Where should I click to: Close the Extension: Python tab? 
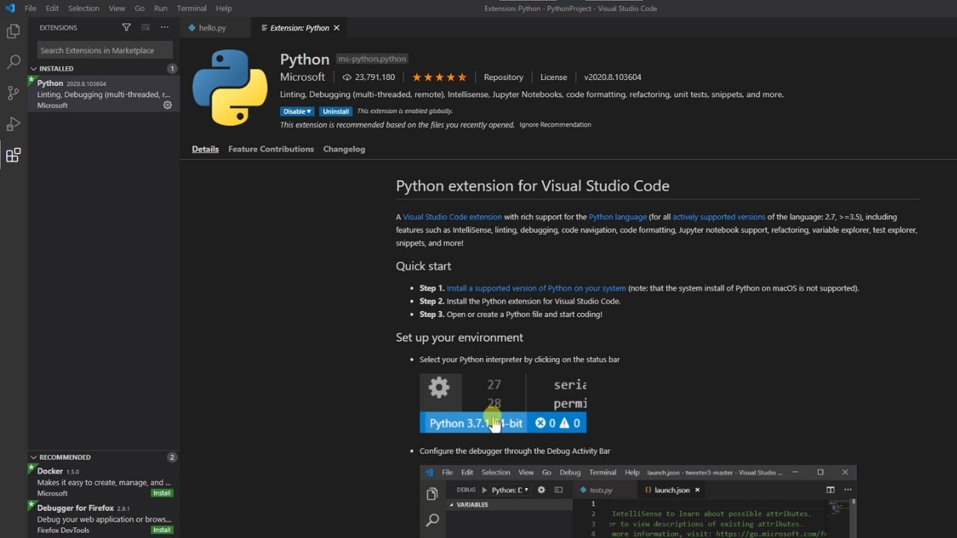336,28
